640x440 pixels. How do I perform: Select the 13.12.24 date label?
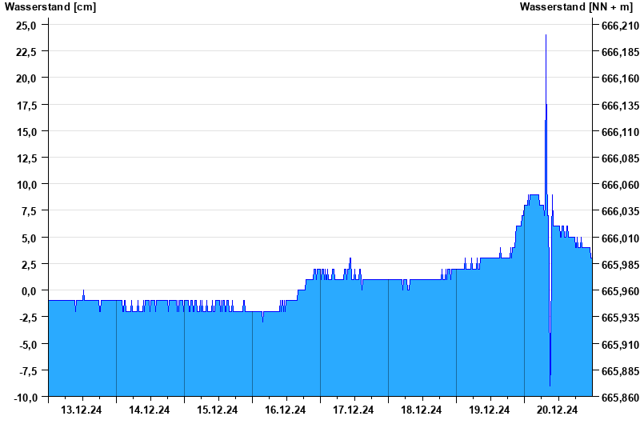tap(82, 410)
